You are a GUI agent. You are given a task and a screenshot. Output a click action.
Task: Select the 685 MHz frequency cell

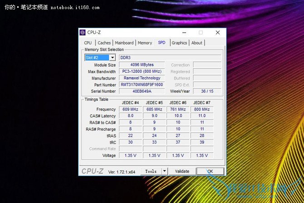[x=154, y=109]
